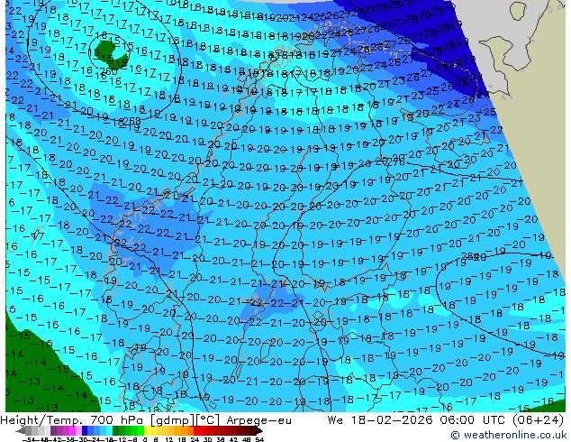Click the '(06+24)' forecast hour text
The image size is (571, 442).
point(538,420)
